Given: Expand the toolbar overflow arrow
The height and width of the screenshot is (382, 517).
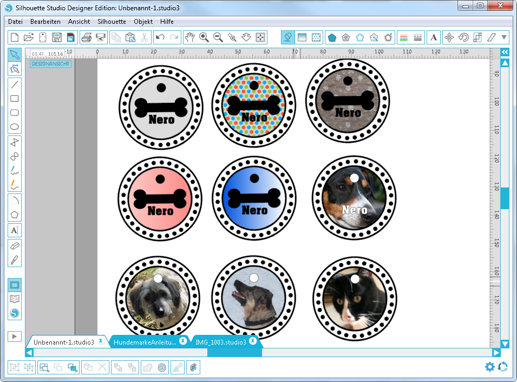Looking at the screenshot, I should click(504, 37).
